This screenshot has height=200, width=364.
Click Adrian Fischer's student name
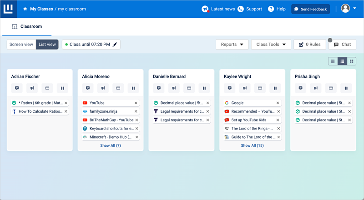(x=25, y=76)
